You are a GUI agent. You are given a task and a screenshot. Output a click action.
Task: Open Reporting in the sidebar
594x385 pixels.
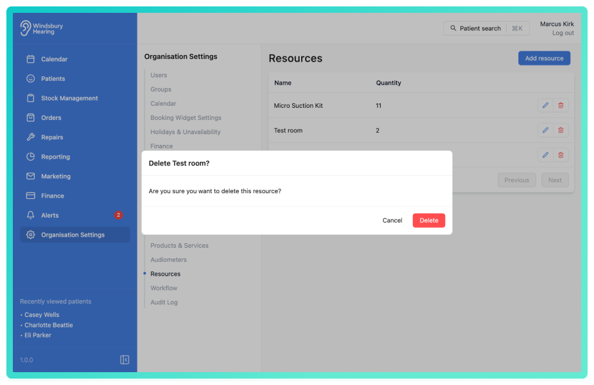coord(74,157)
